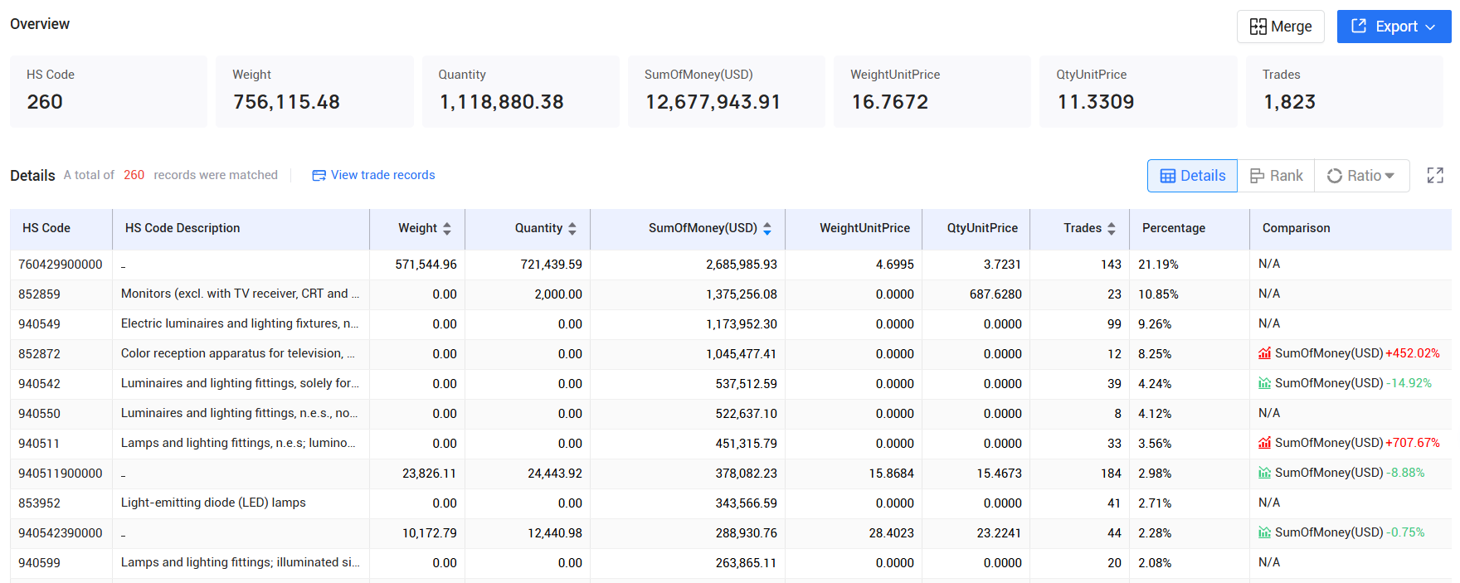Click the Merge button
The image size is (1460, 583).
click(x=1280, y=27)
